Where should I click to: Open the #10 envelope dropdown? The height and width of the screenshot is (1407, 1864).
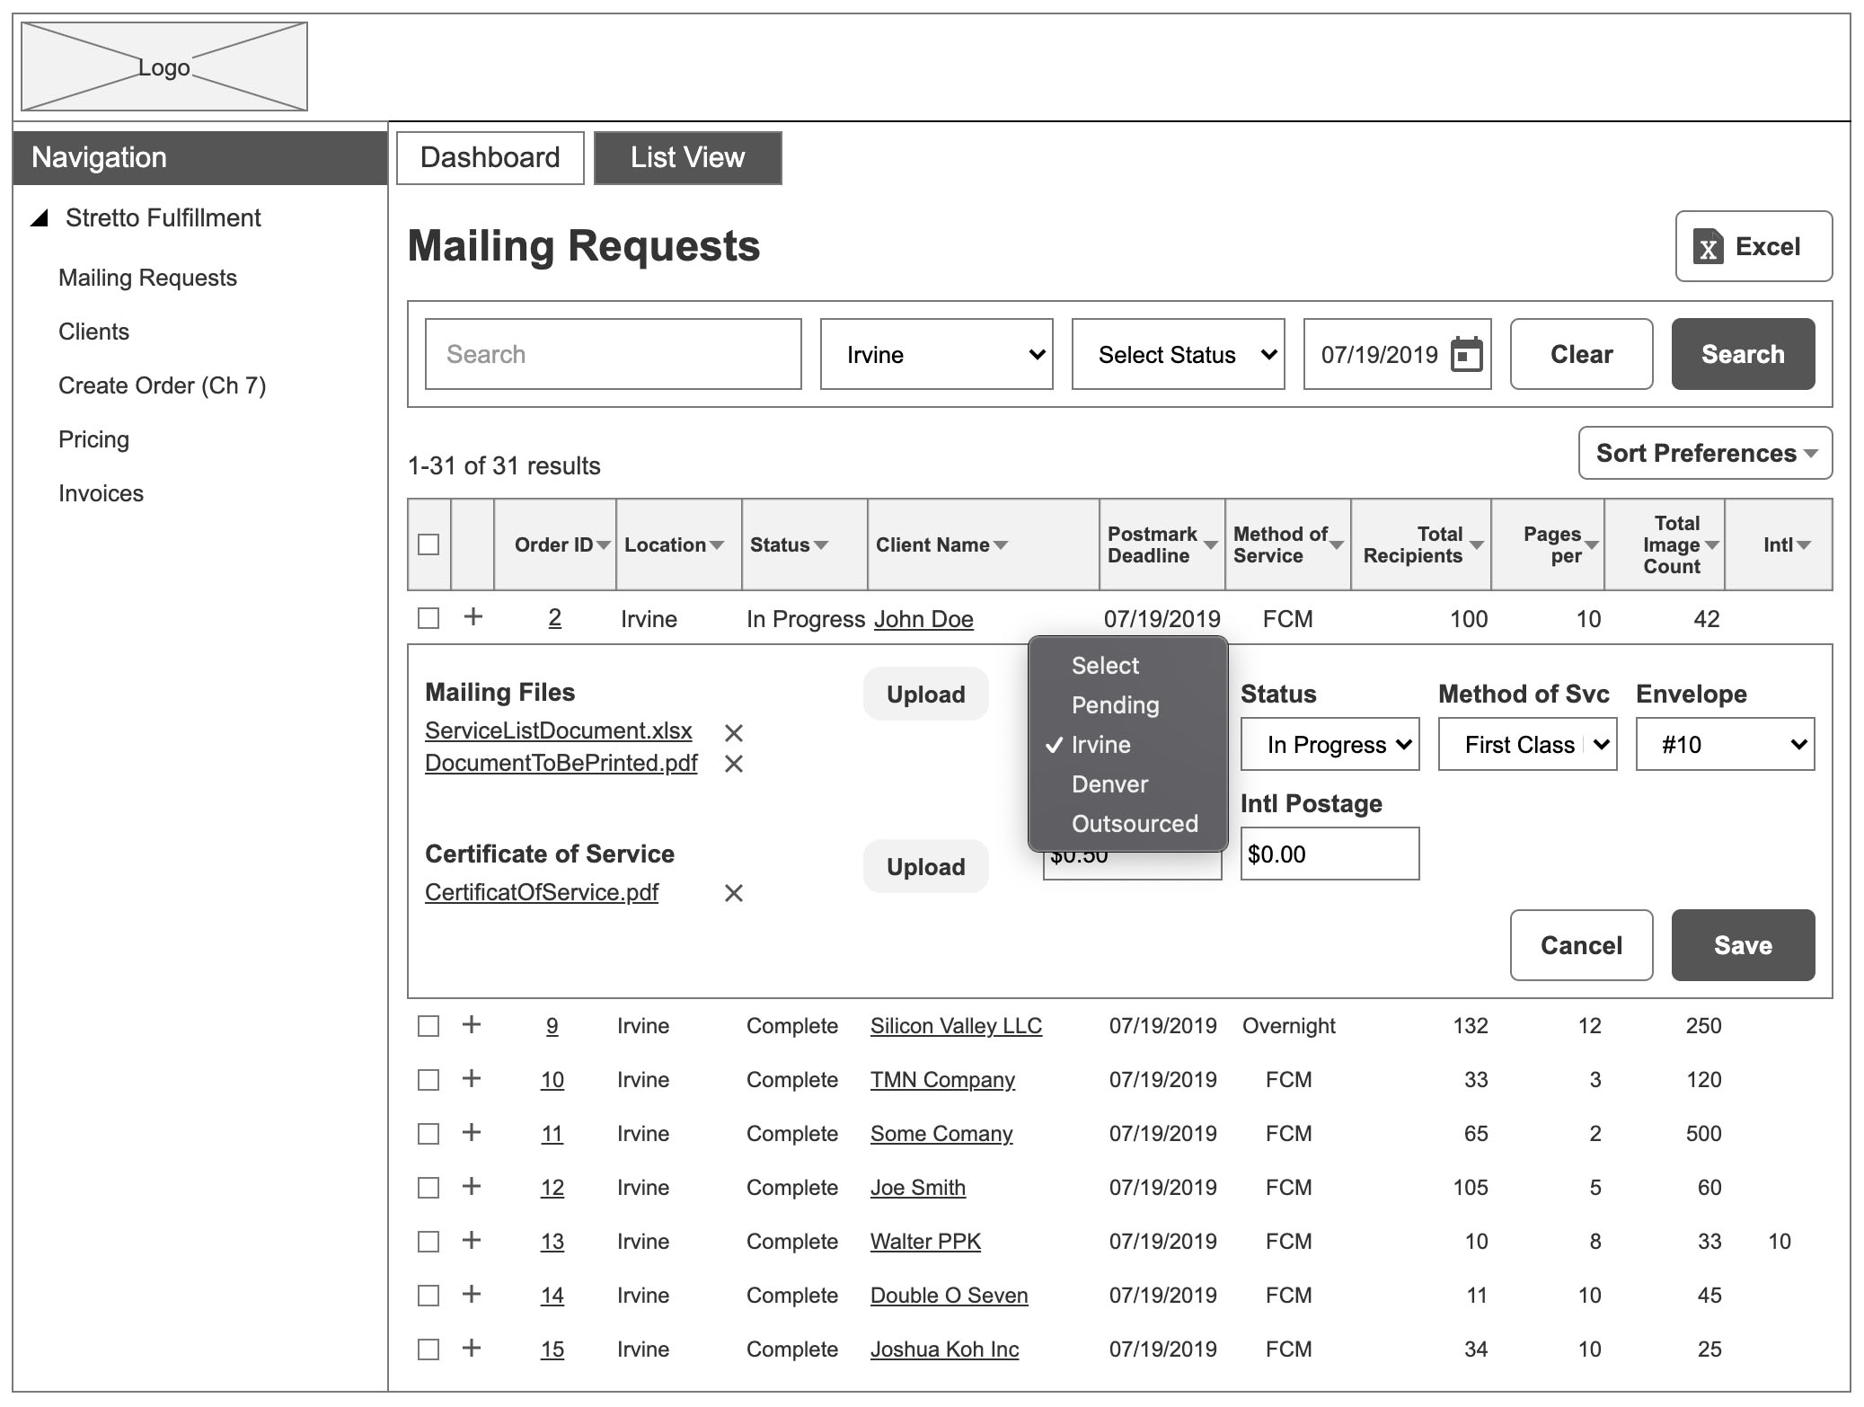pos(1725,744)
